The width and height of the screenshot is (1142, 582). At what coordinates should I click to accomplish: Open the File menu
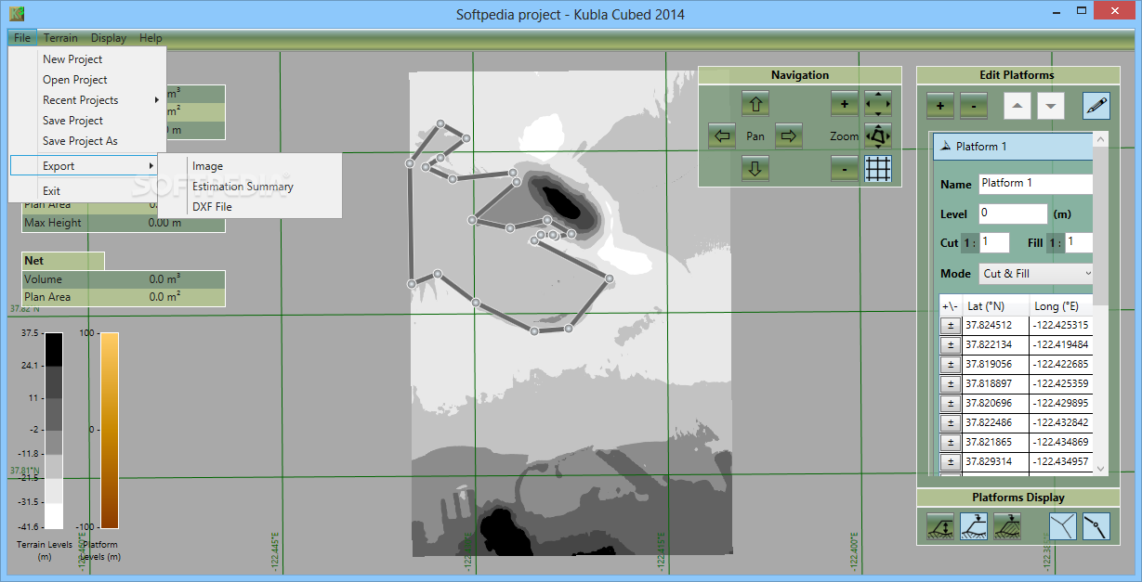(x=22, y=38)
